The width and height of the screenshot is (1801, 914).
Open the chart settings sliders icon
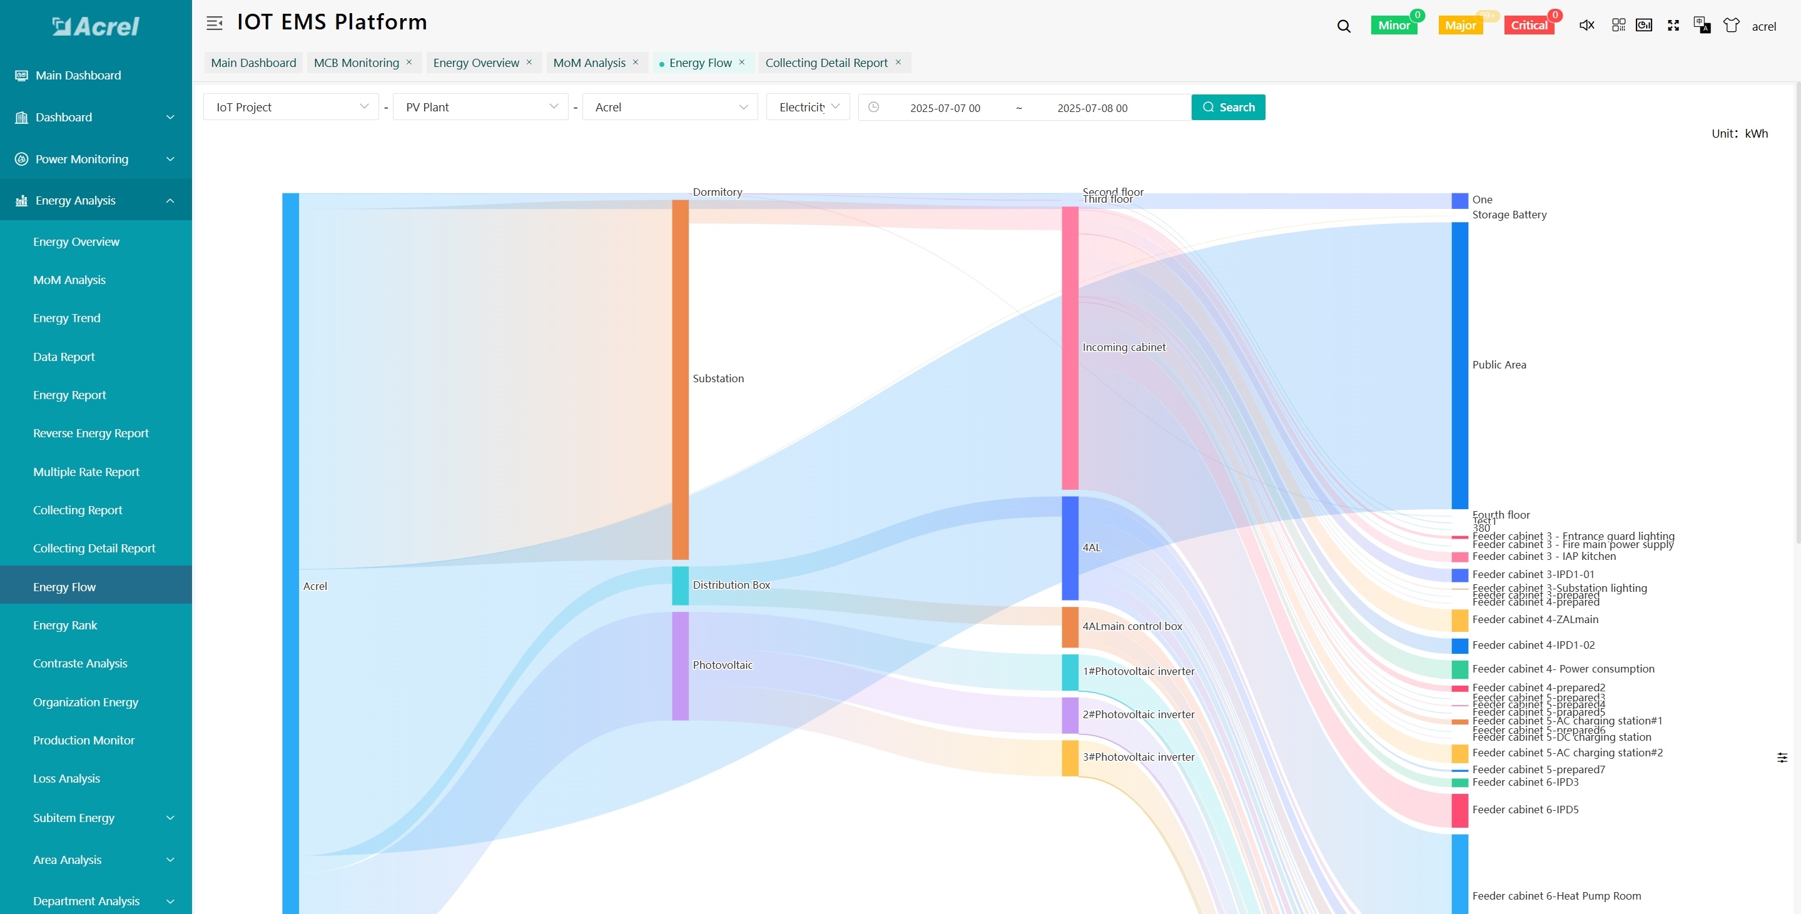click(1782, 758)
